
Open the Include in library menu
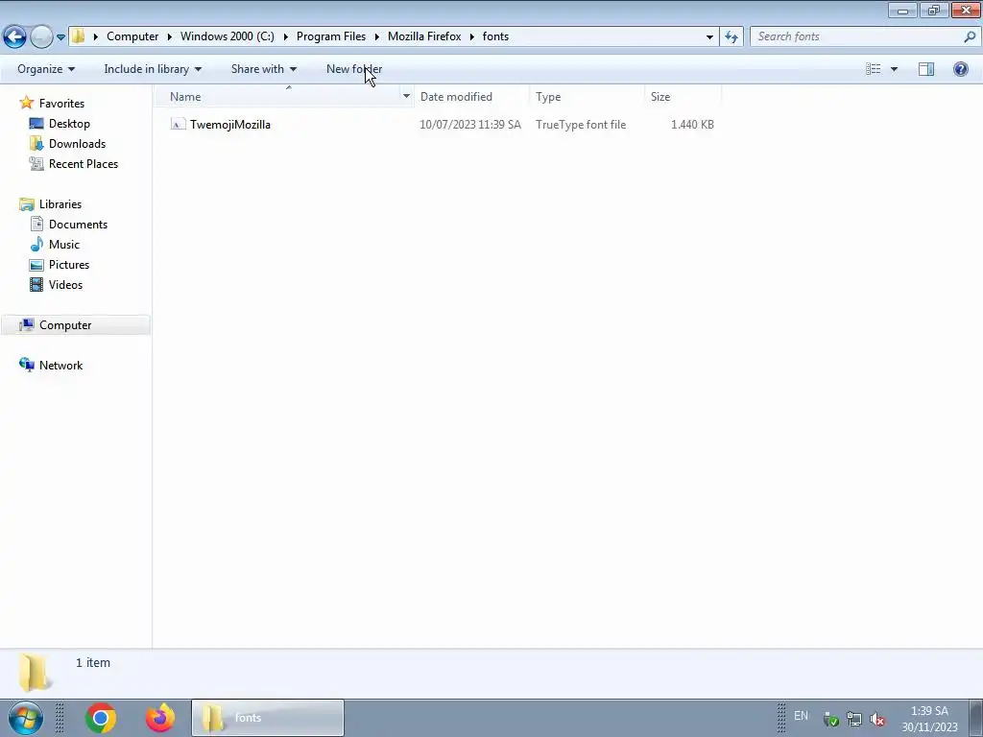click(153, 69)
